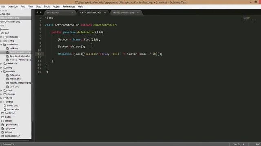Open the Preferences menu
This screenshot has height=146, width=261.
[69, 6]
